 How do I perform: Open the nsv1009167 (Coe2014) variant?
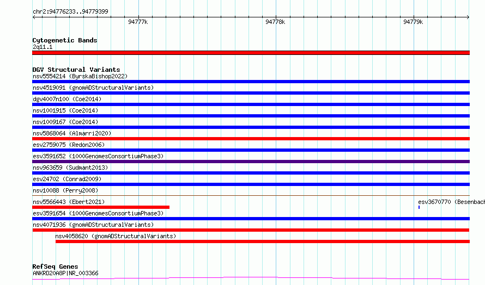65,122
